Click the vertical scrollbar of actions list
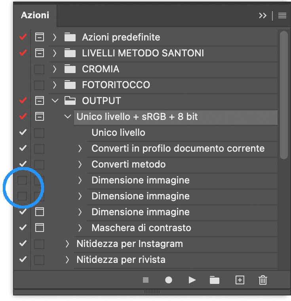The image size is (291, 301). 283,95
